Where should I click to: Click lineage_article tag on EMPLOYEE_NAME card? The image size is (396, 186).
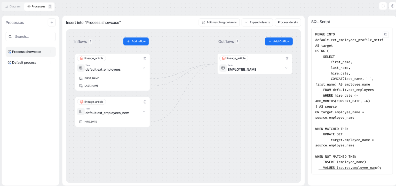click(x=234, y=58)
